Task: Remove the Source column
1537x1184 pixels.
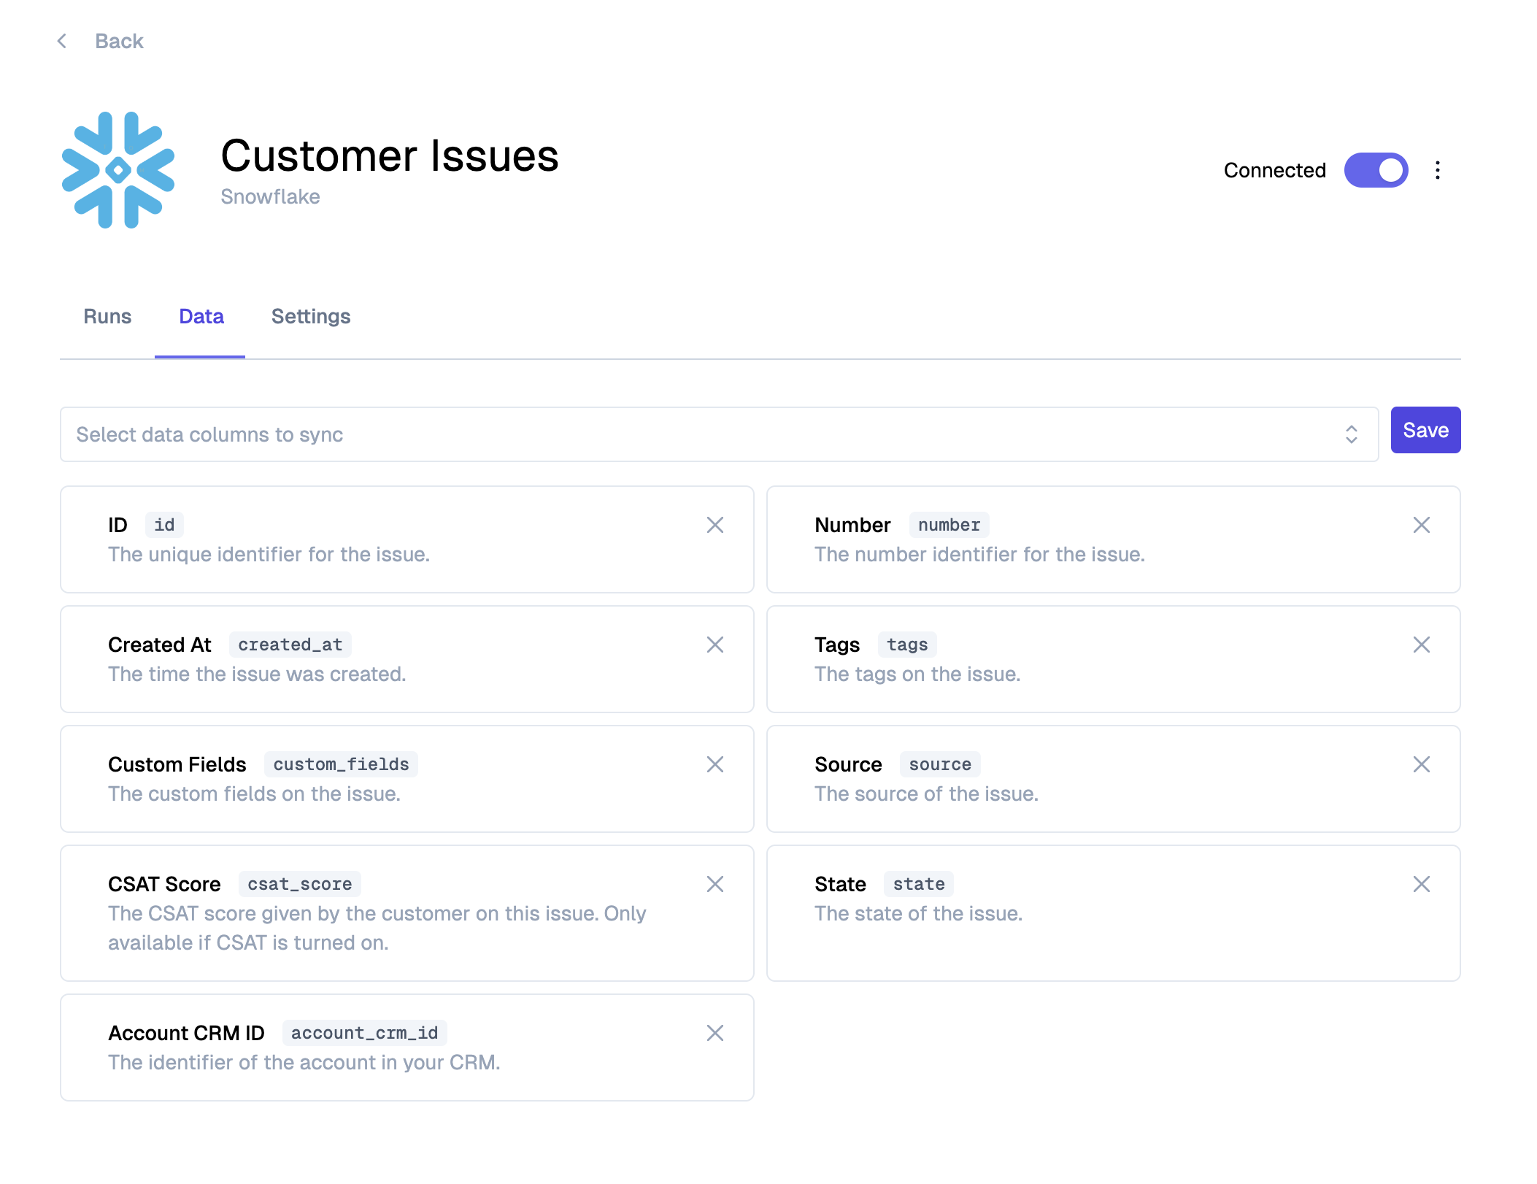Action: point(1421,764)
